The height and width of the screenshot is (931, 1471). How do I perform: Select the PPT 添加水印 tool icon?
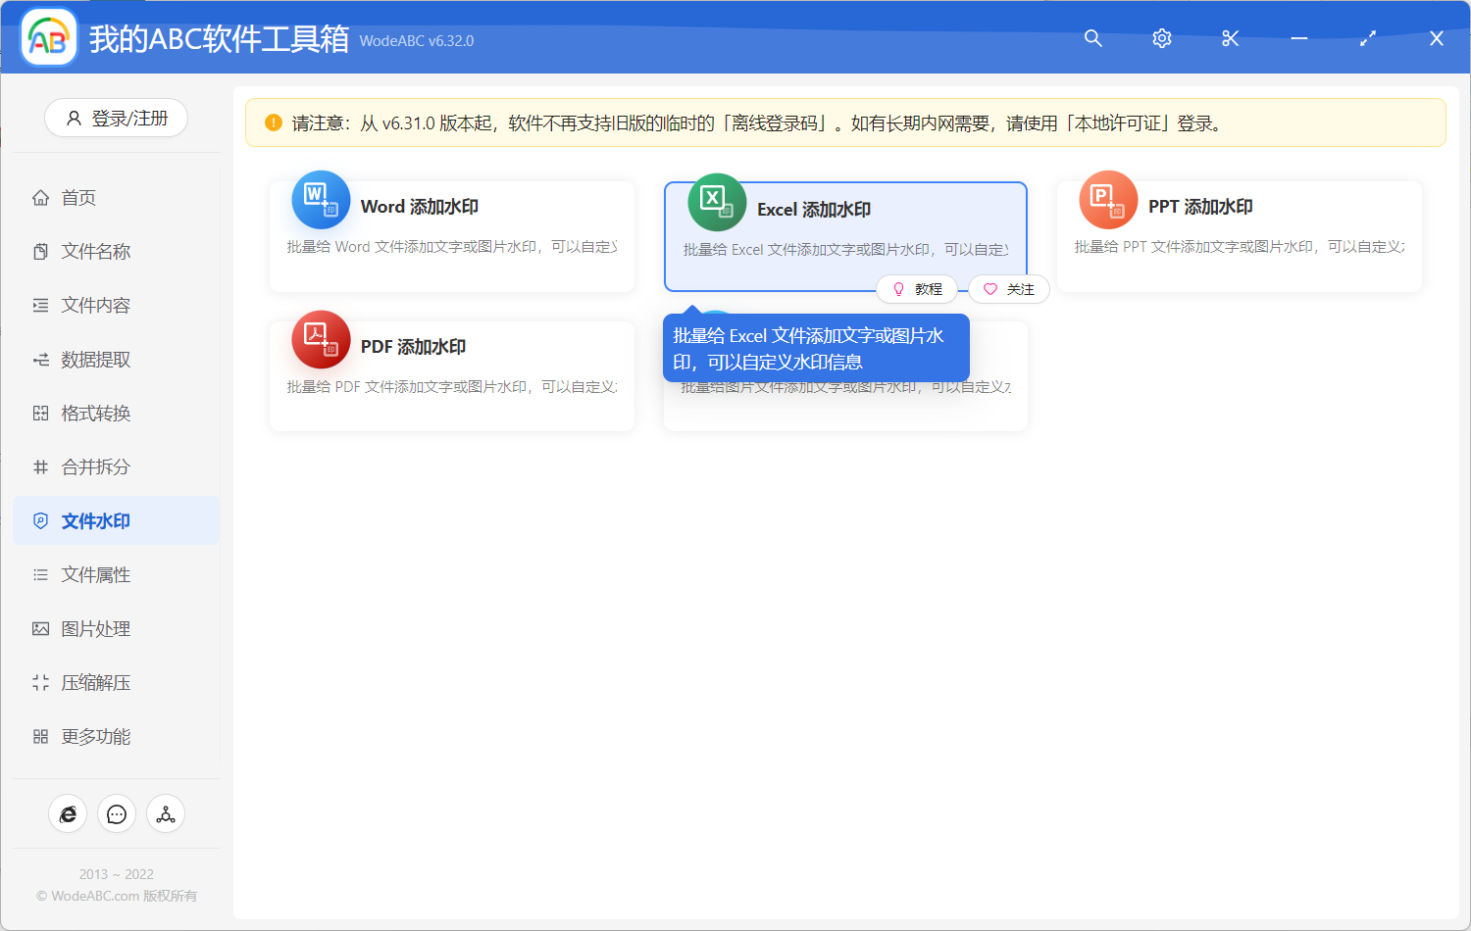coord(1107,199)
